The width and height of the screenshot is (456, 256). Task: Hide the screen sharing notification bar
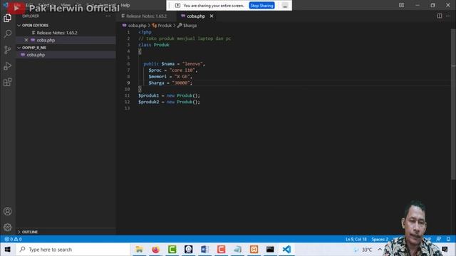(285, 6)
